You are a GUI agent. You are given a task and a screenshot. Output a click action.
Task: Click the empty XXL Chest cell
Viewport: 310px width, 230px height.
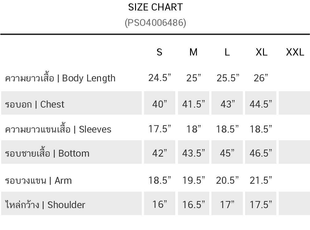coord(294,103)
